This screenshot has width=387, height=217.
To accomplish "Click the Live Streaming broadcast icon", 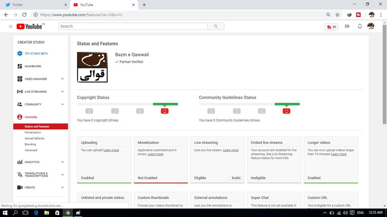I will click(20, 92).
